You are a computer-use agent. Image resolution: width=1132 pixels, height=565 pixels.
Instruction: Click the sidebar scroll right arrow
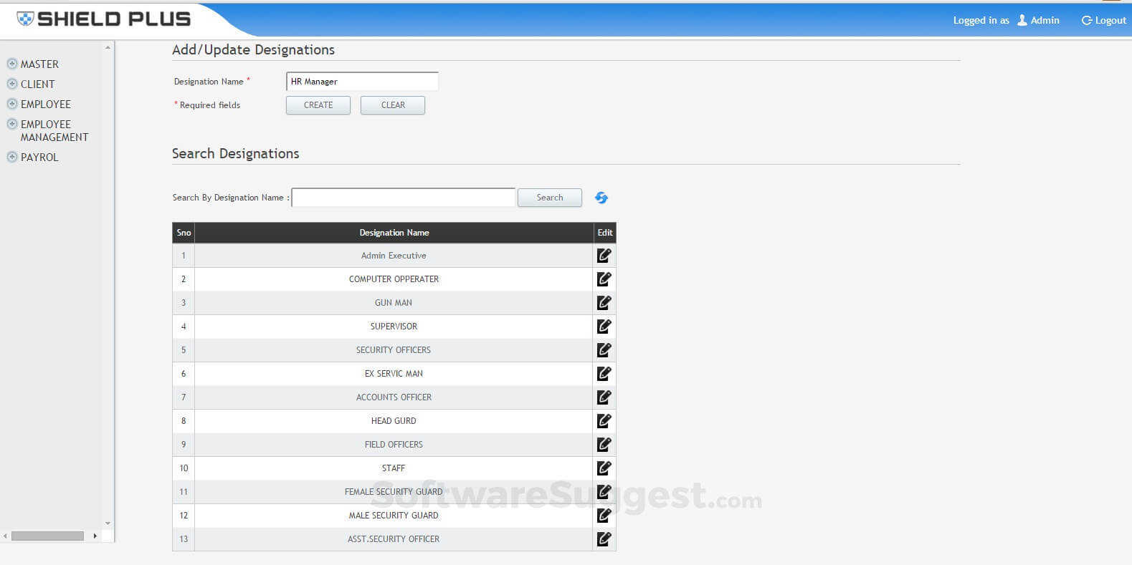95,536
